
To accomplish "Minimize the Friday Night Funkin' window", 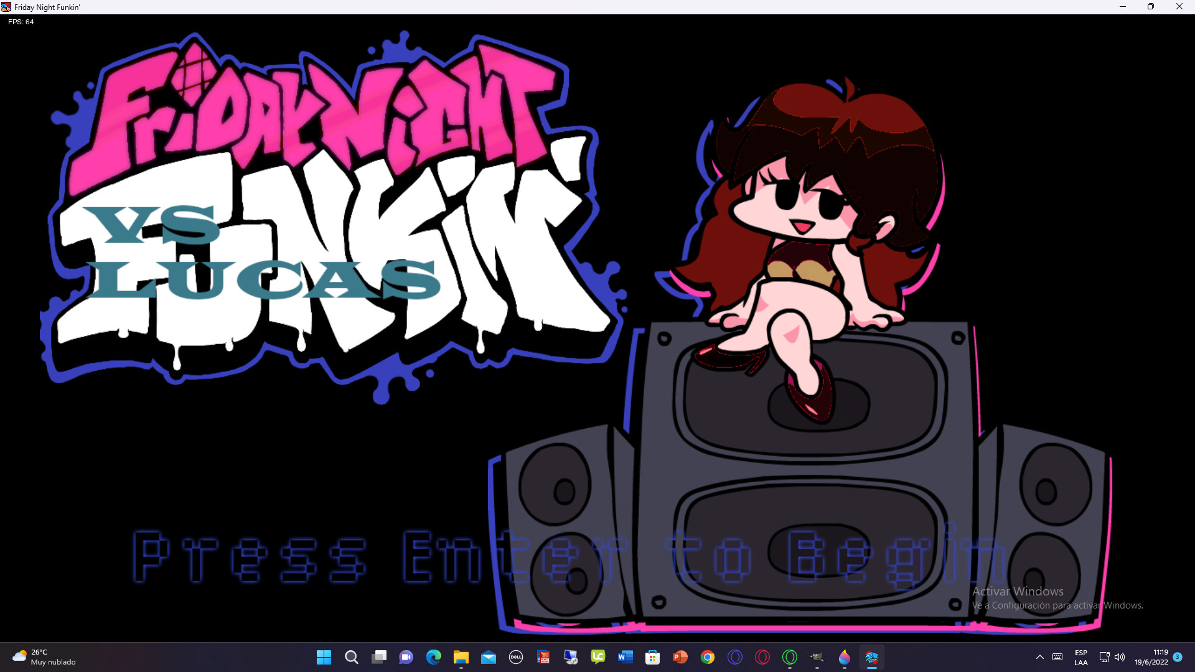I will tap(1123, 7).
